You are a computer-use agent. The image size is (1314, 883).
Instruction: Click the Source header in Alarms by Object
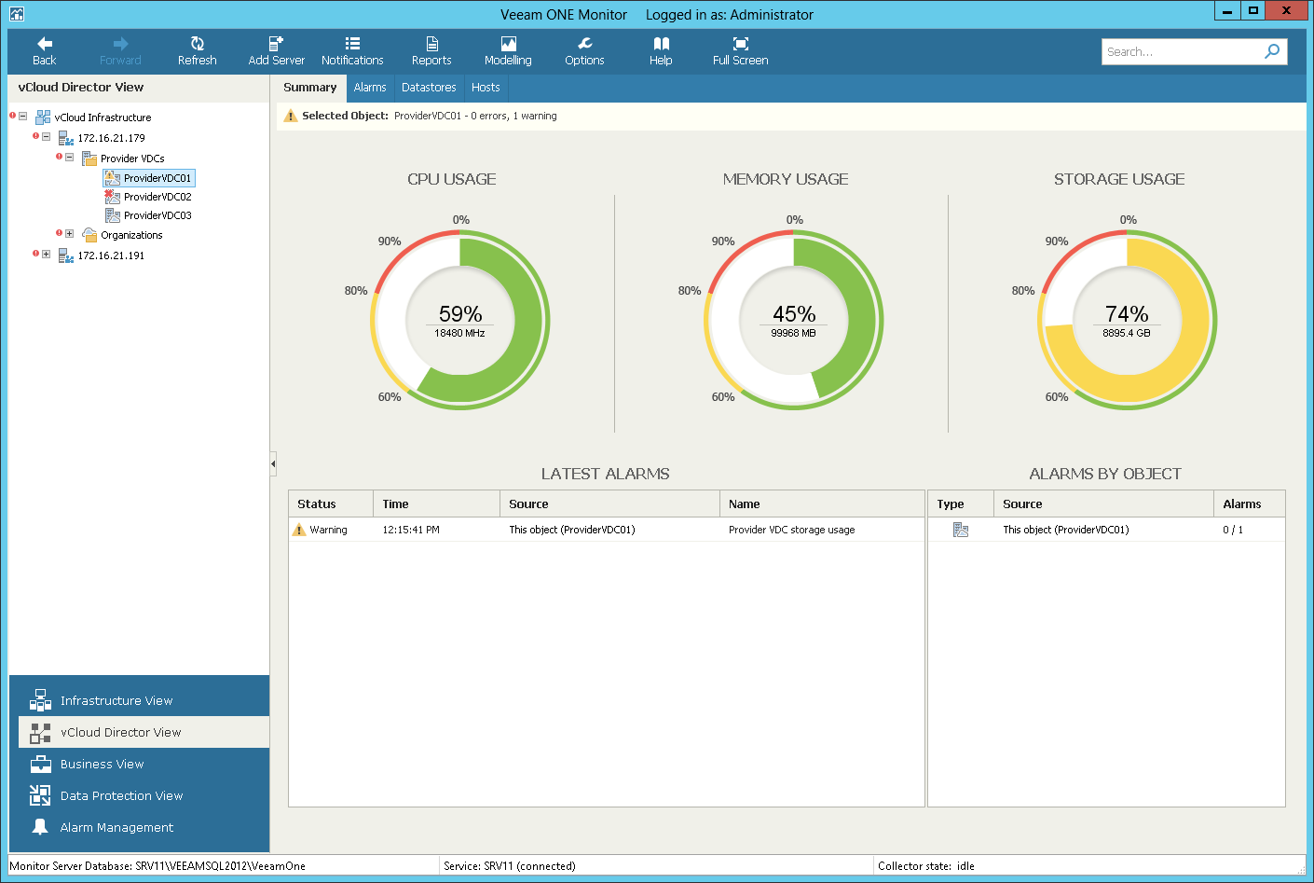pos(1103,504)
